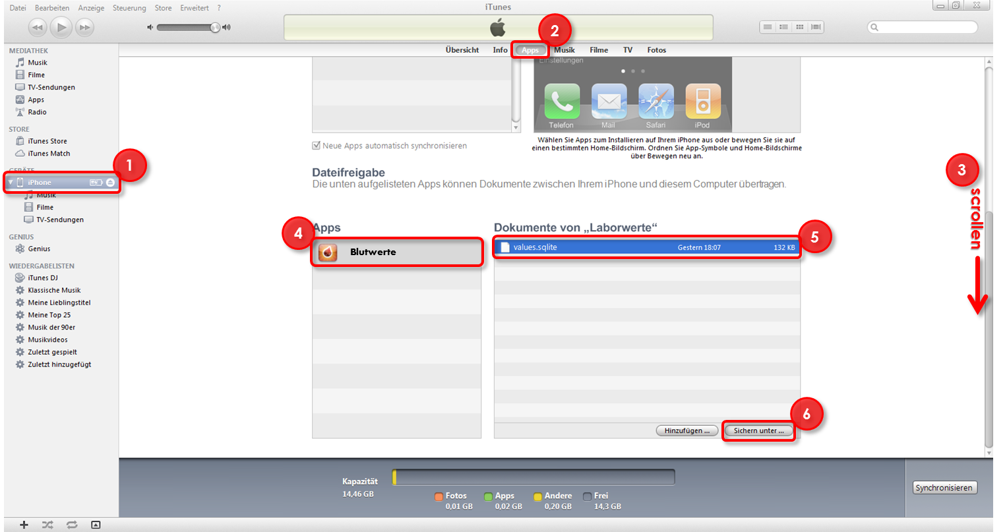Open the Musikvideos playlist
This screenshot has height=532, width=1007.
click(x=47, y=340)
